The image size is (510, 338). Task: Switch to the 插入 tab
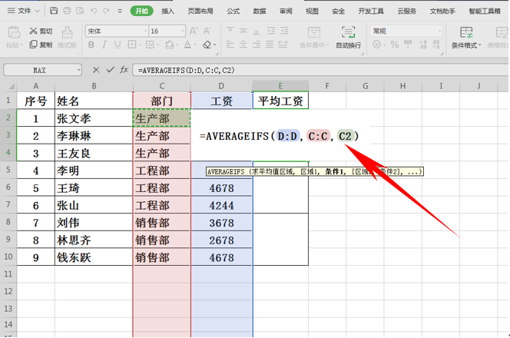click(x=168, y=11)
